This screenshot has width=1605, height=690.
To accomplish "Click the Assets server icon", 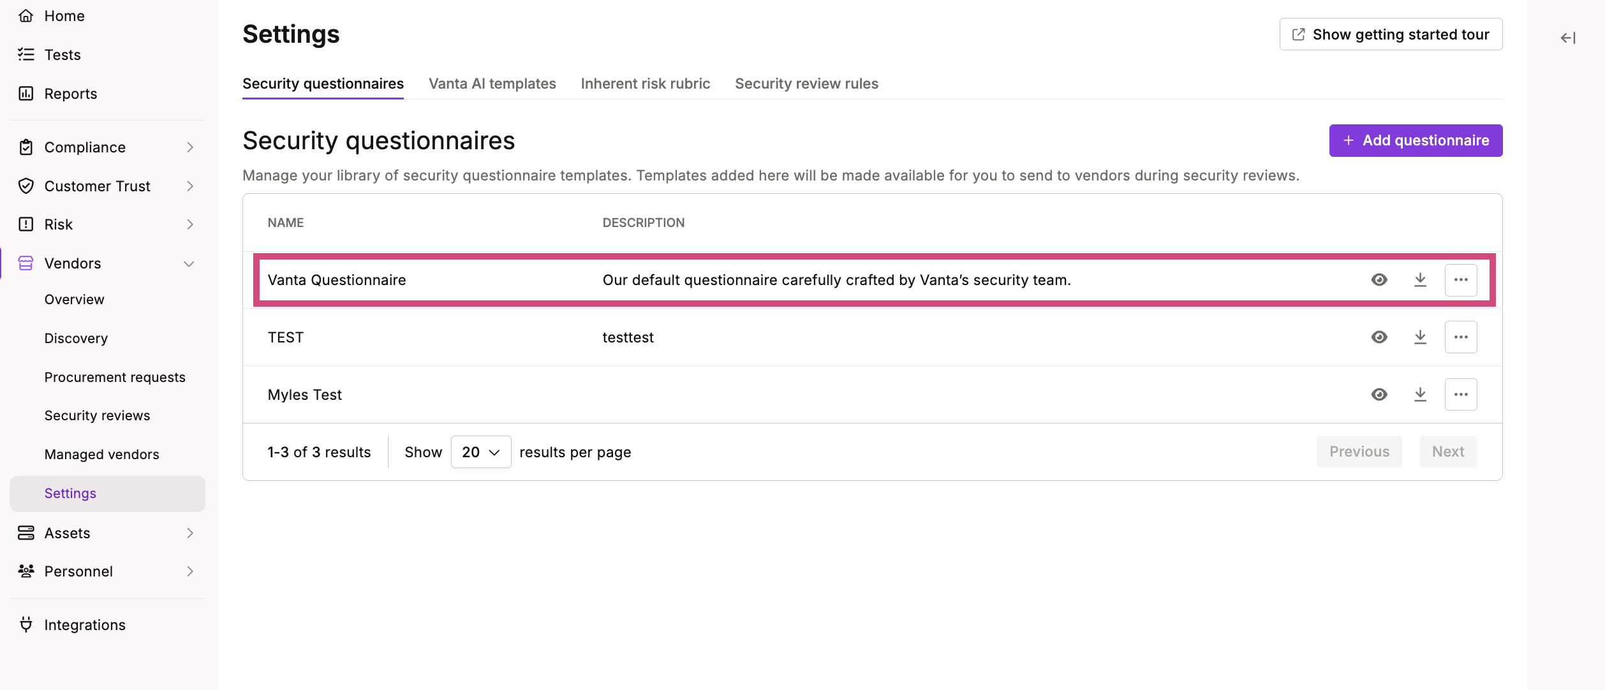I will click(26, 533).
